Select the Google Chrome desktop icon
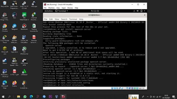177x99 pixels. 5,28
